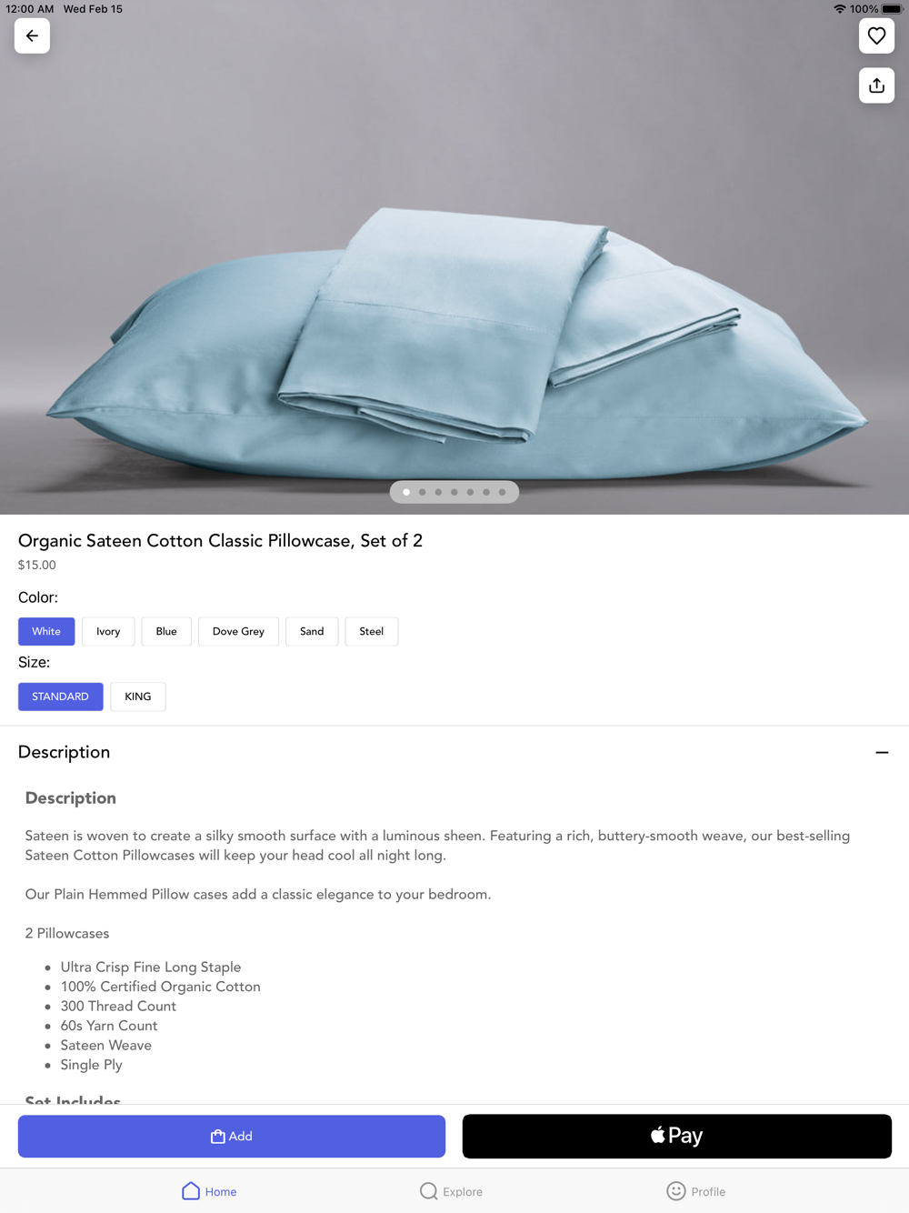The image size is (909, 1213).
Task: Pick the Blue color option
Action: point(166,631)
